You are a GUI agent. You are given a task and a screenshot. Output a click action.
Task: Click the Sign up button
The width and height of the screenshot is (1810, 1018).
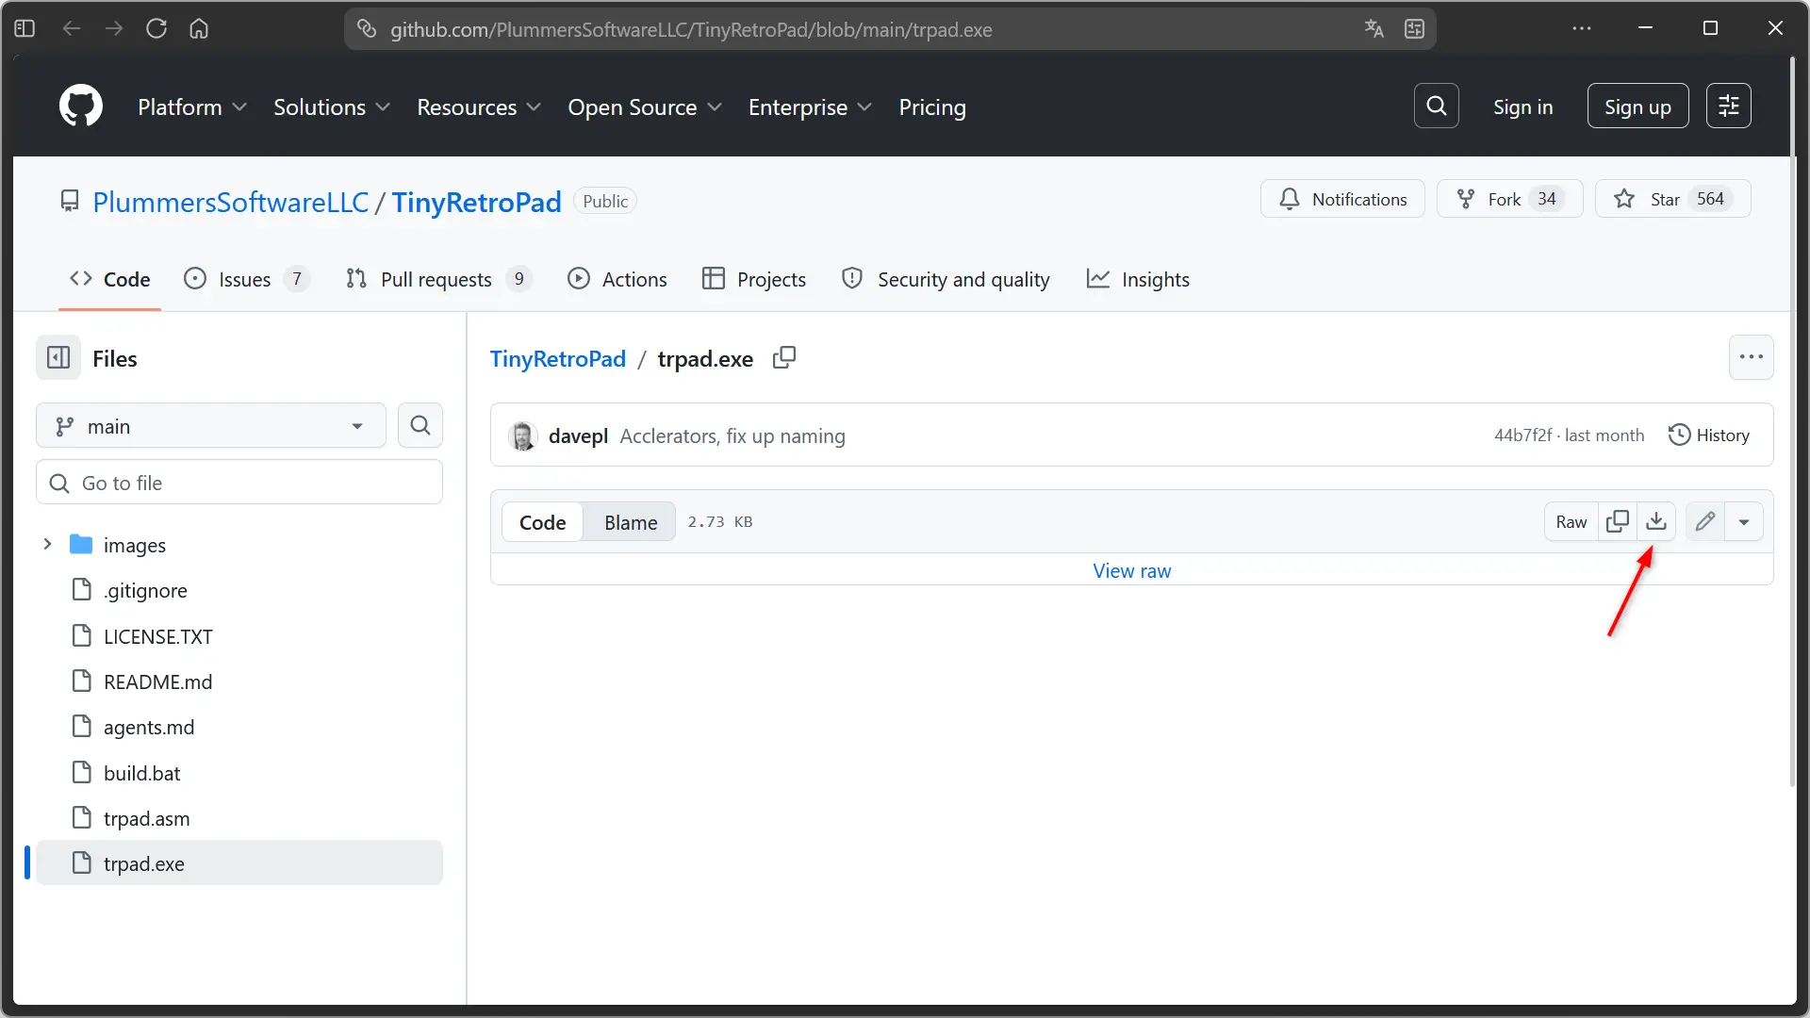(1637, 107)
